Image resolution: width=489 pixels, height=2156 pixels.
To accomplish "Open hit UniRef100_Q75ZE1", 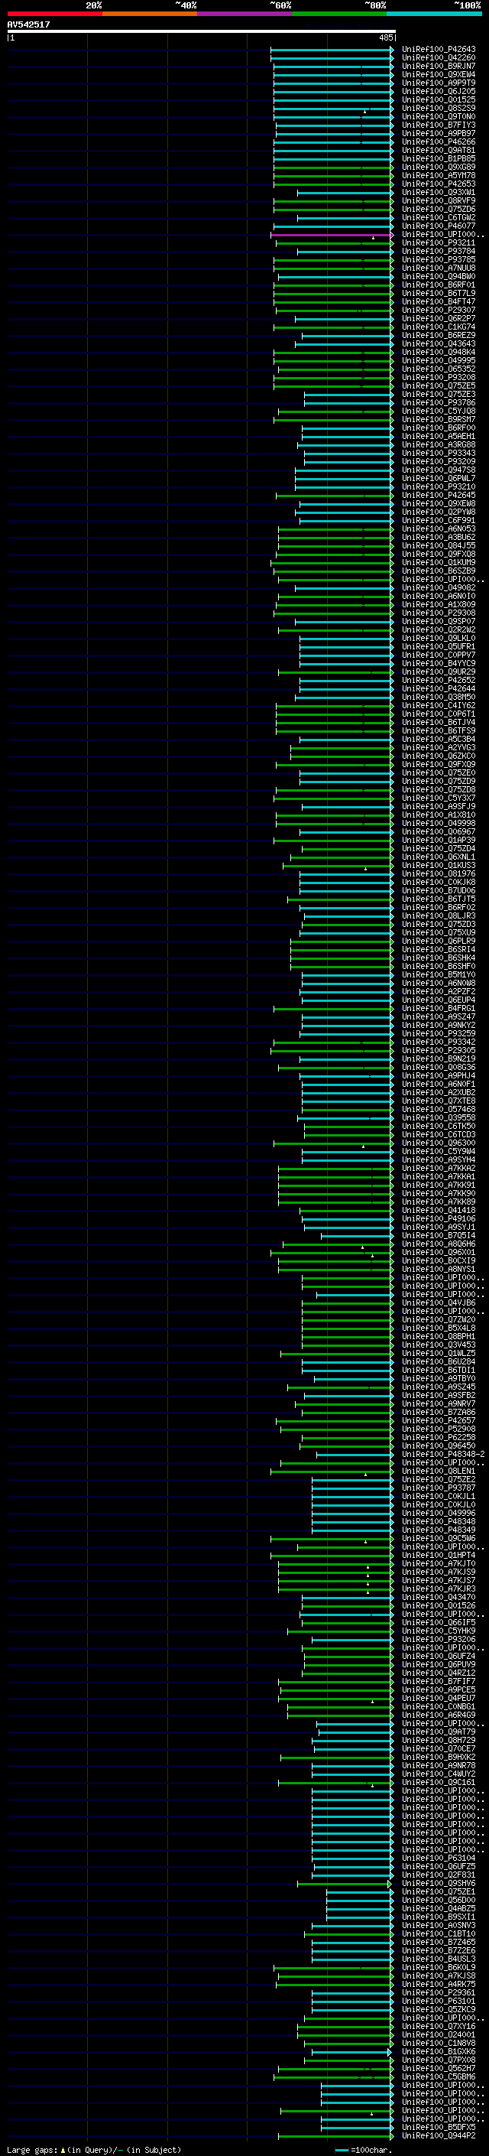I will click(x=439, y=1891).
